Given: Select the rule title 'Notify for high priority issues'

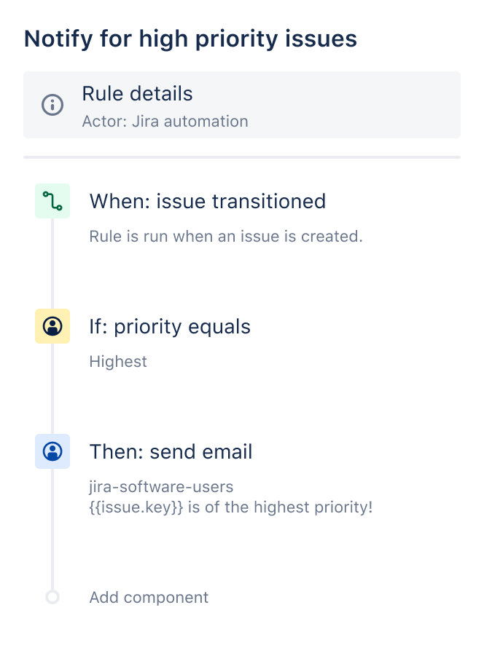Looking at the screenshot, I should click(191, 39).
